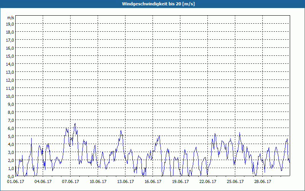
Task: Click the 'm/s' unit label
Action: (x=11, y=18)
